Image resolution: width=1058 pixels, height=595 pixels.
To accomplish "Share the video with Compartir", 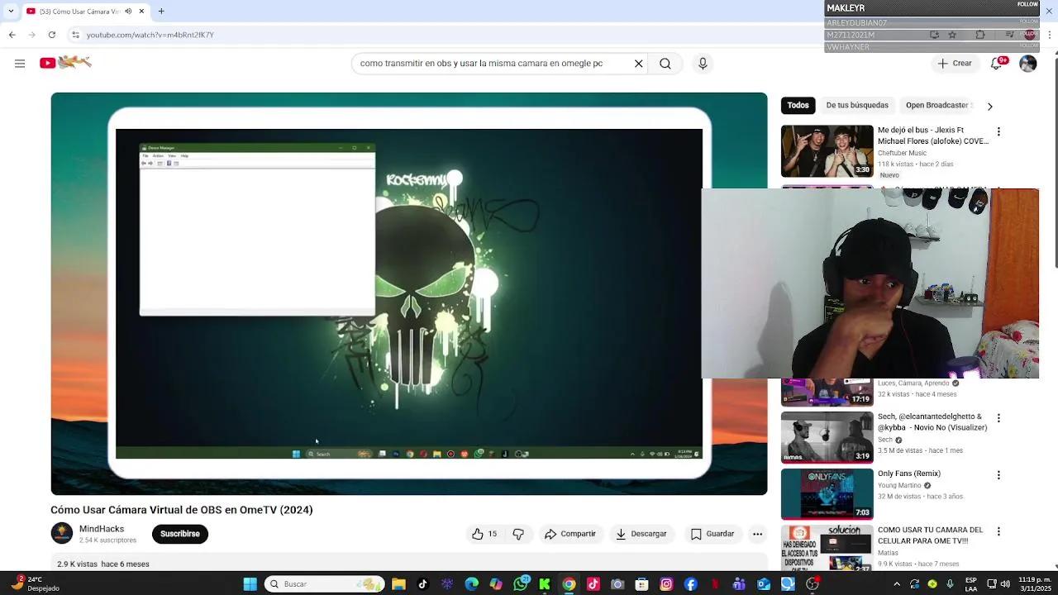I will pos(570,534).
